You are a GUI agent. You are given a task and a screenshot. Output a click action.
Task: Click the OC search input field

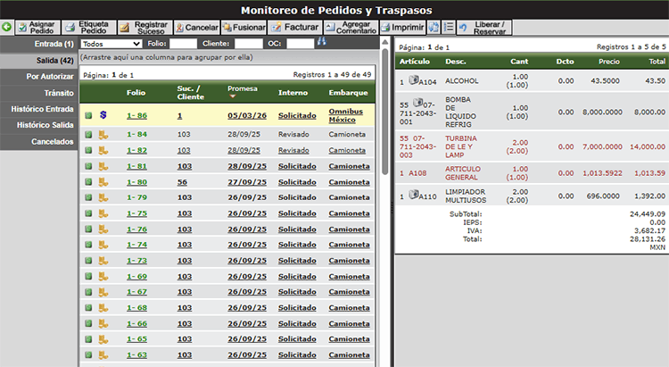coord(301,44)
